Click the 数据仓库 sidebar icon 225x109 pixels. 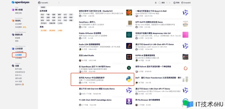point(13,35)
